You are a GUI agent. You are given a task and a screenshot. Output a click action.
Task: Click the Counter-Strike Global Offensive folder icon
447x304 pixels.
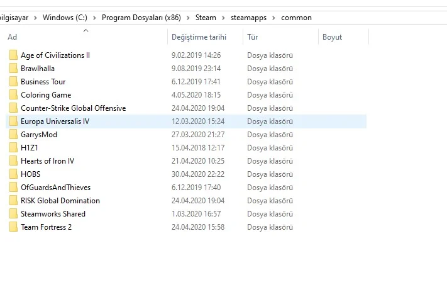point(13,108)
